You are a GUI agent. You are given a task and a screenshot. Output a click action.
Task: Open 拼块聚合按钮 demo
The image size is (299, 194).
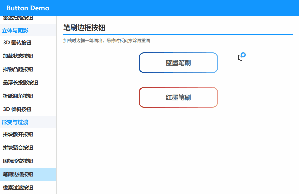tap(28, 148)
